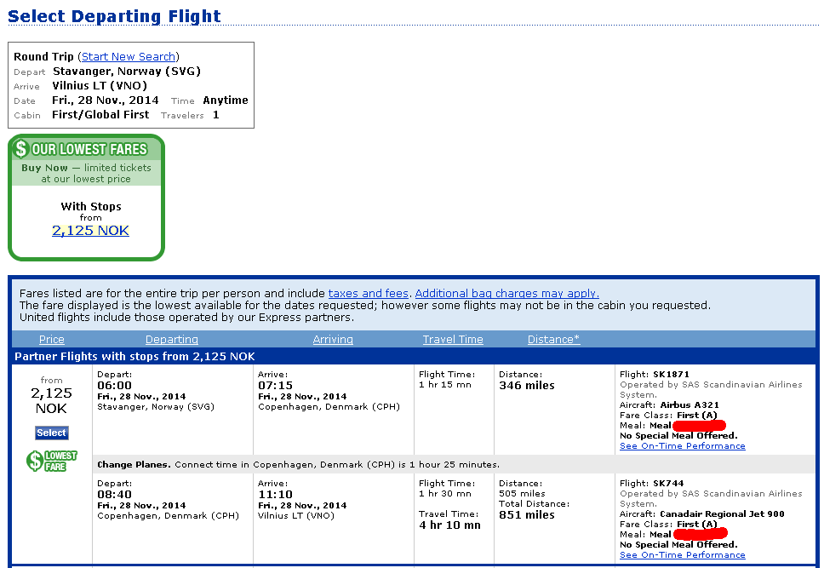See On-Time Performance for flight SK1871
Viewport: 824px width, 568px height.
pos(682,446)
